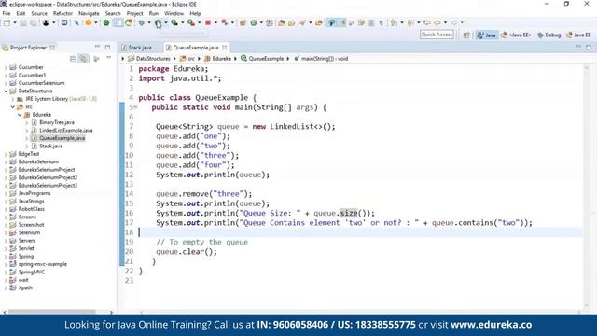Viewport: 597px width, 336px height.
Task: Click the Forward navigation arrow icon
Action: [x=454, y=22]
